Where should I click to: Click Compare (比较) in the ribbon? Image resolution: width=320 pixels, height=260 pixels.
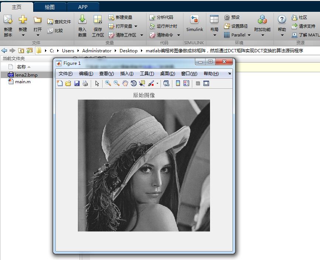[x=55, y=31]
